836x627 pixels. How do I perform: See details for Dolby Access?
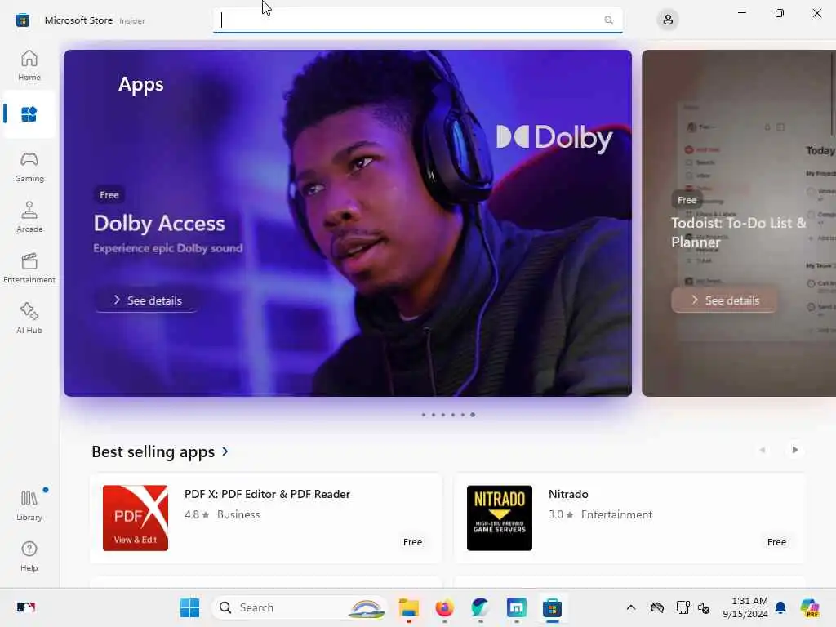pos(147,300)
